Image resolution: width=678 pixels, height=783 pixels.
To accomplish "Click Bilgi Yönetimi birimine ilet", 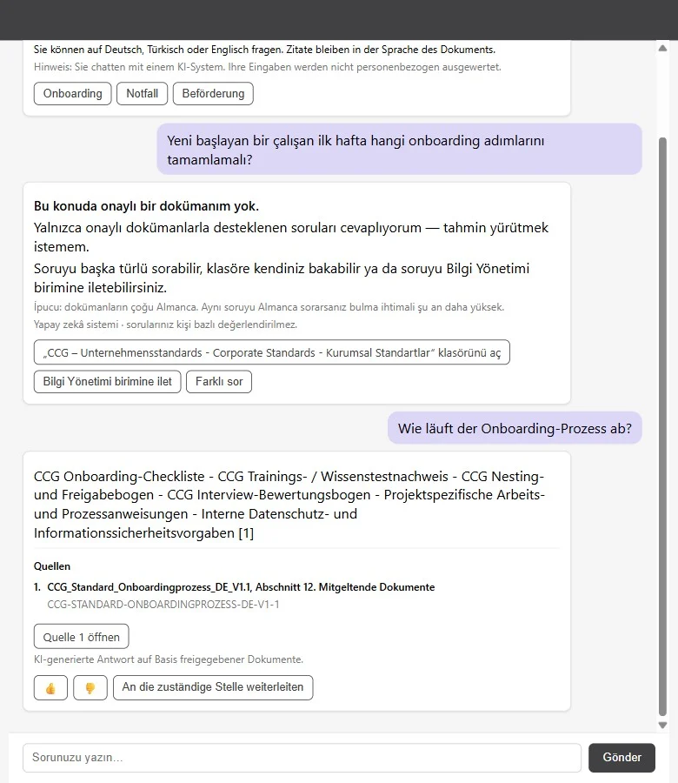I will (107, 382).
